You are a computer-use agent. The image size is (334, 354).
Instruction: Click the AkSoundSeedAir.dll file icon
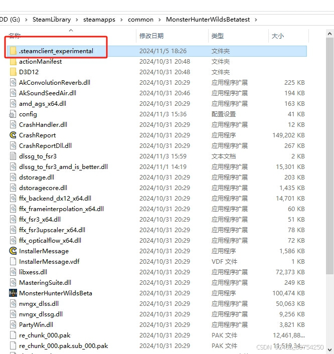[x=13, y=93]
